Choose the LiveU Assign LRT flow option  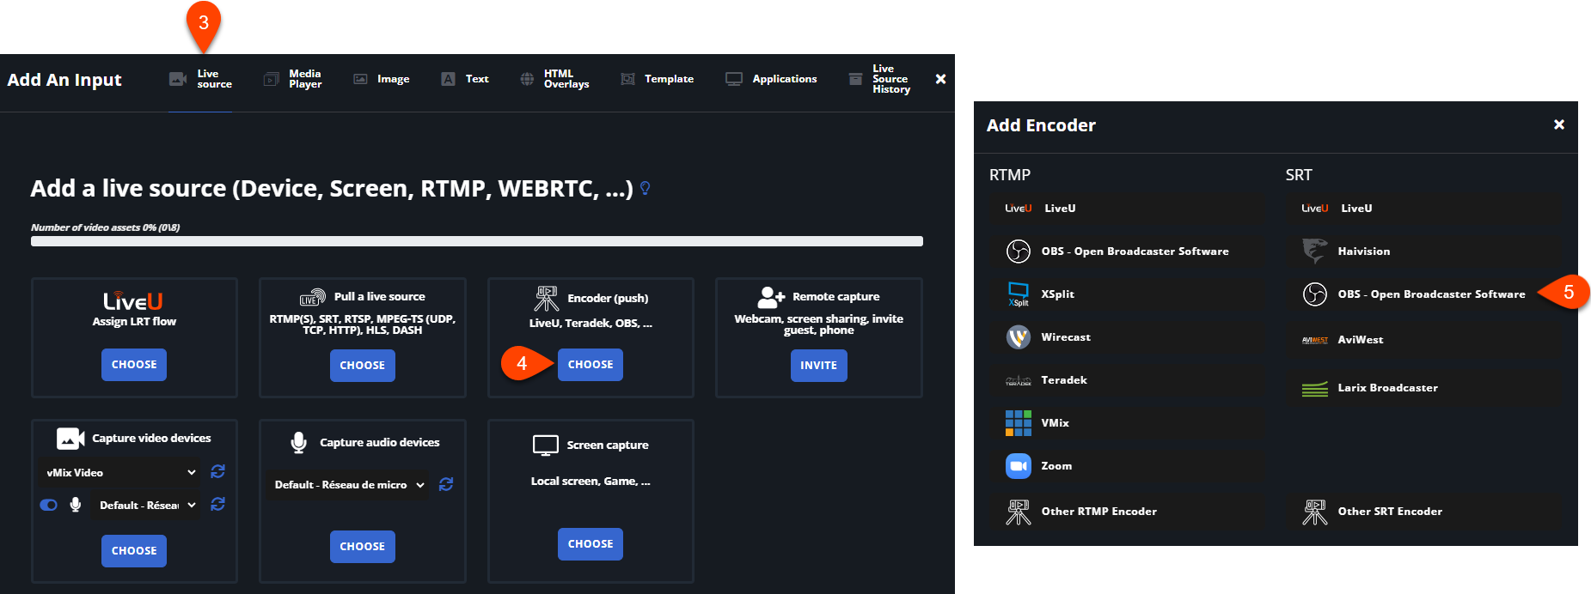pyautogui.click(x=134, y=365)
